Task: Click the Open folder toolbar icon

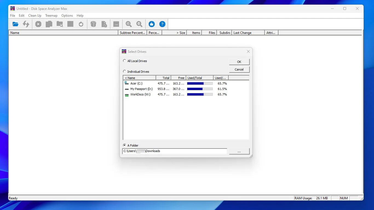Action: click(15, 24)
